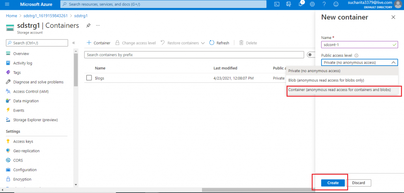
Task: Focus the left menu Search (Ctrl+/) box
Action: [37, 43]
